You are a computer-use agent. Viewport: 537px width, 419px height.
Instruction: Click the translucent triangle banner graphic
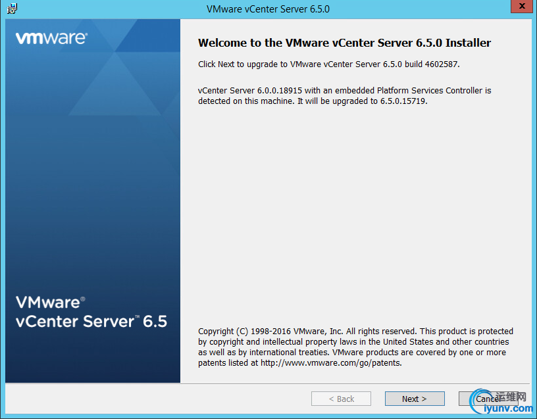[x=115, y=83]
